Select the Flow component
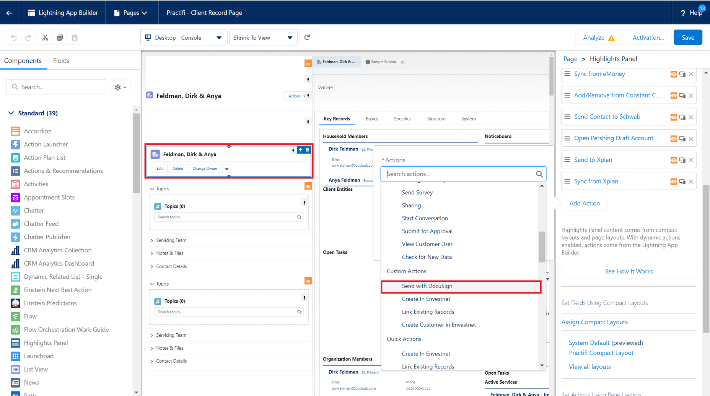Image resolution: width=710 pixels, height=396 pixels. (30, 316)
